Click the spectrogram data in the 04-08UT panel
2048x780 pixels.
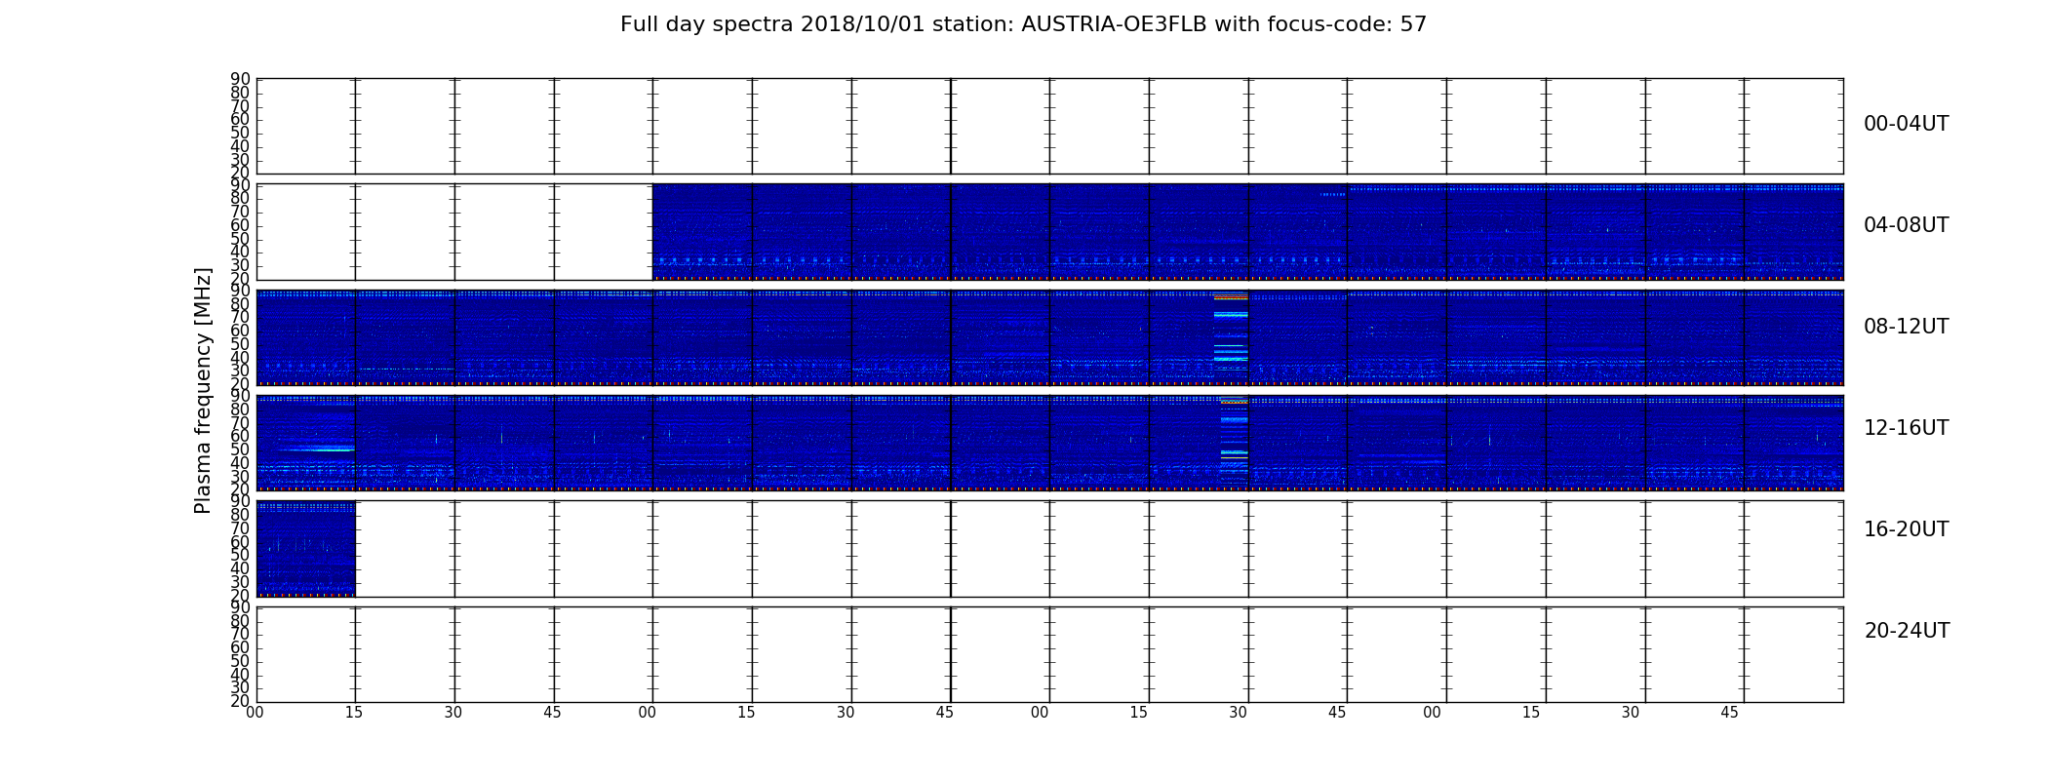click(1247, 232)
